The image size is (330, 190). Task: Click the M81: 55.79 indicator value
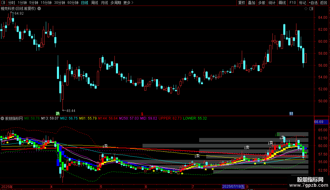(88, 118)
